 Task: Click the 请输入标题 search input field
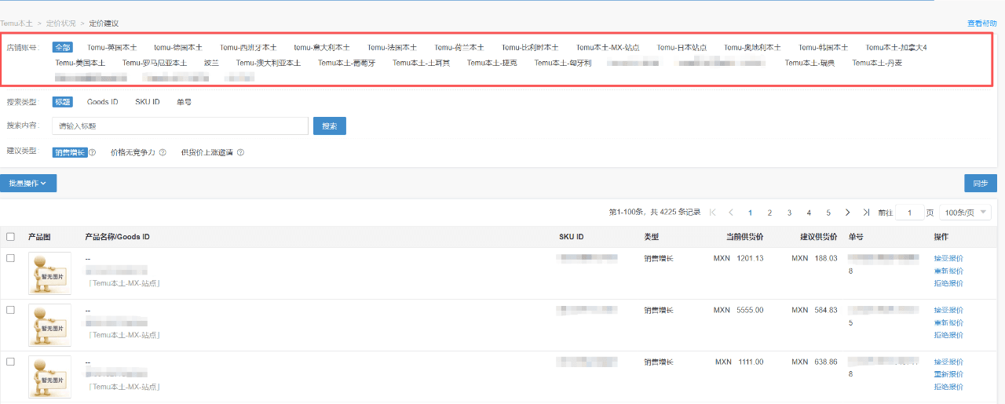[x=180, y=126]
